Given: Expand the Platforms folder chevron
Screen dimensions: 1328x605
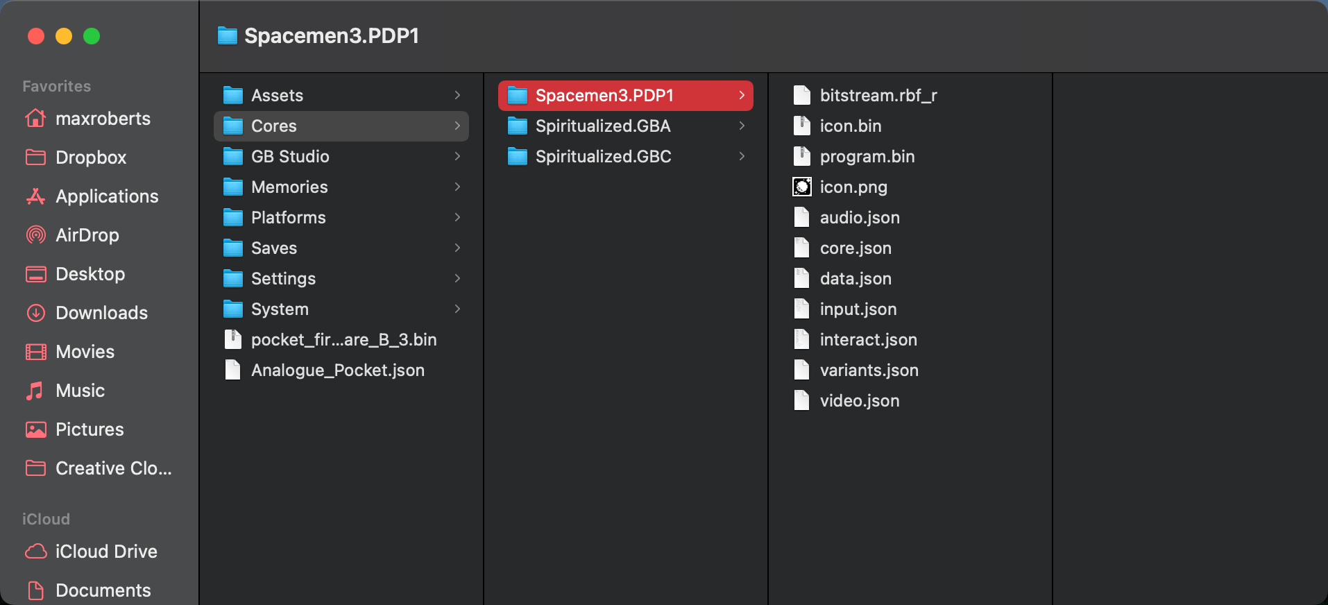Looking at the screenshot, I should pyautogui.click(x=457, y=218).
